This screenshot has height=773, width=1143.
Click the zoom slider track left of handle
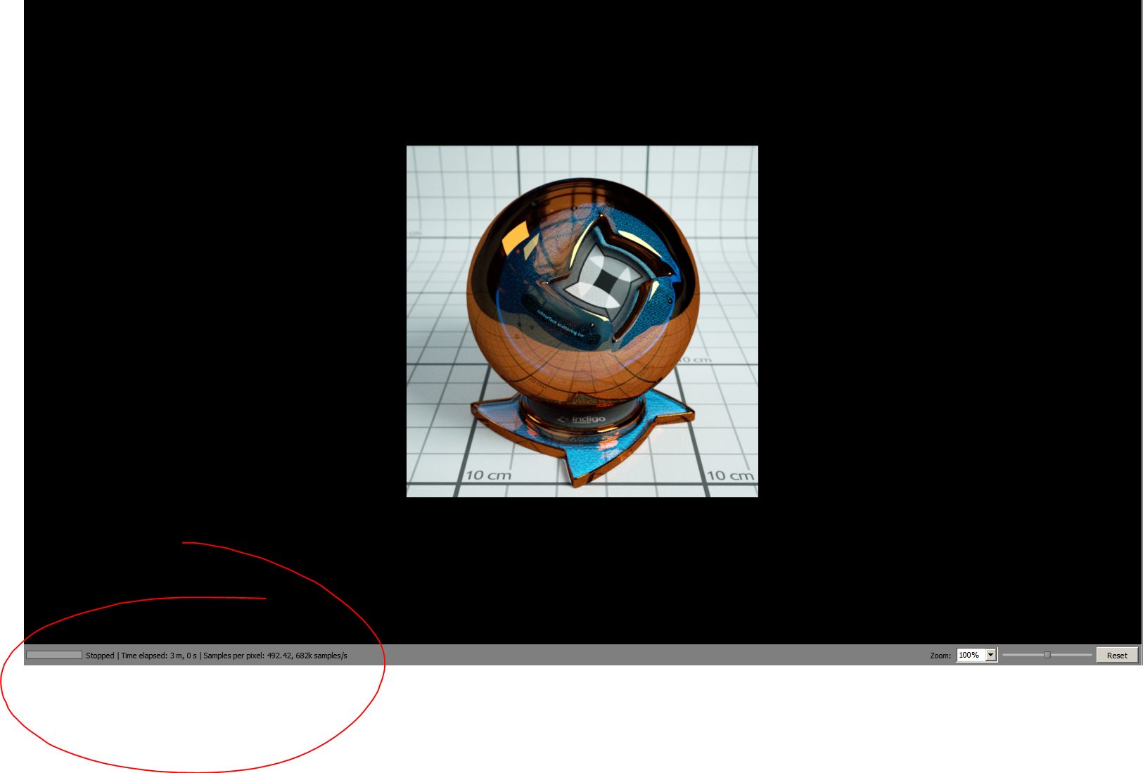point(1023,655)
